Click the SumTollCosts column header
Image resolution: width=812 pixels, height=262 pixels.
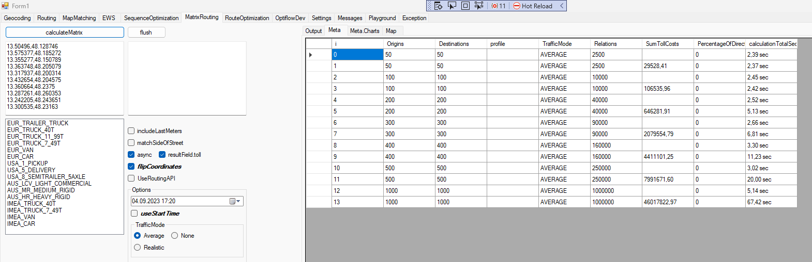(x=662, y=44)
